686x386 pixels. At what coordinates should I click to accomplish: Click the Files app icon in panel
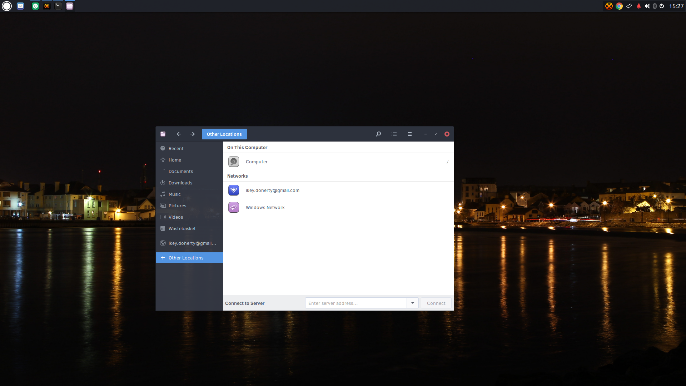tap(70, 6)
